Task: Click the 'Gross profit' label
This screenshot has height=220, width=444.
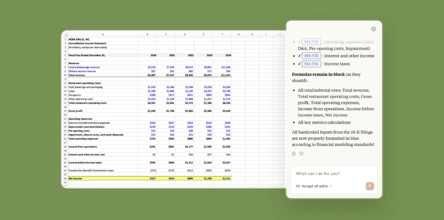Action: [75, 111]
